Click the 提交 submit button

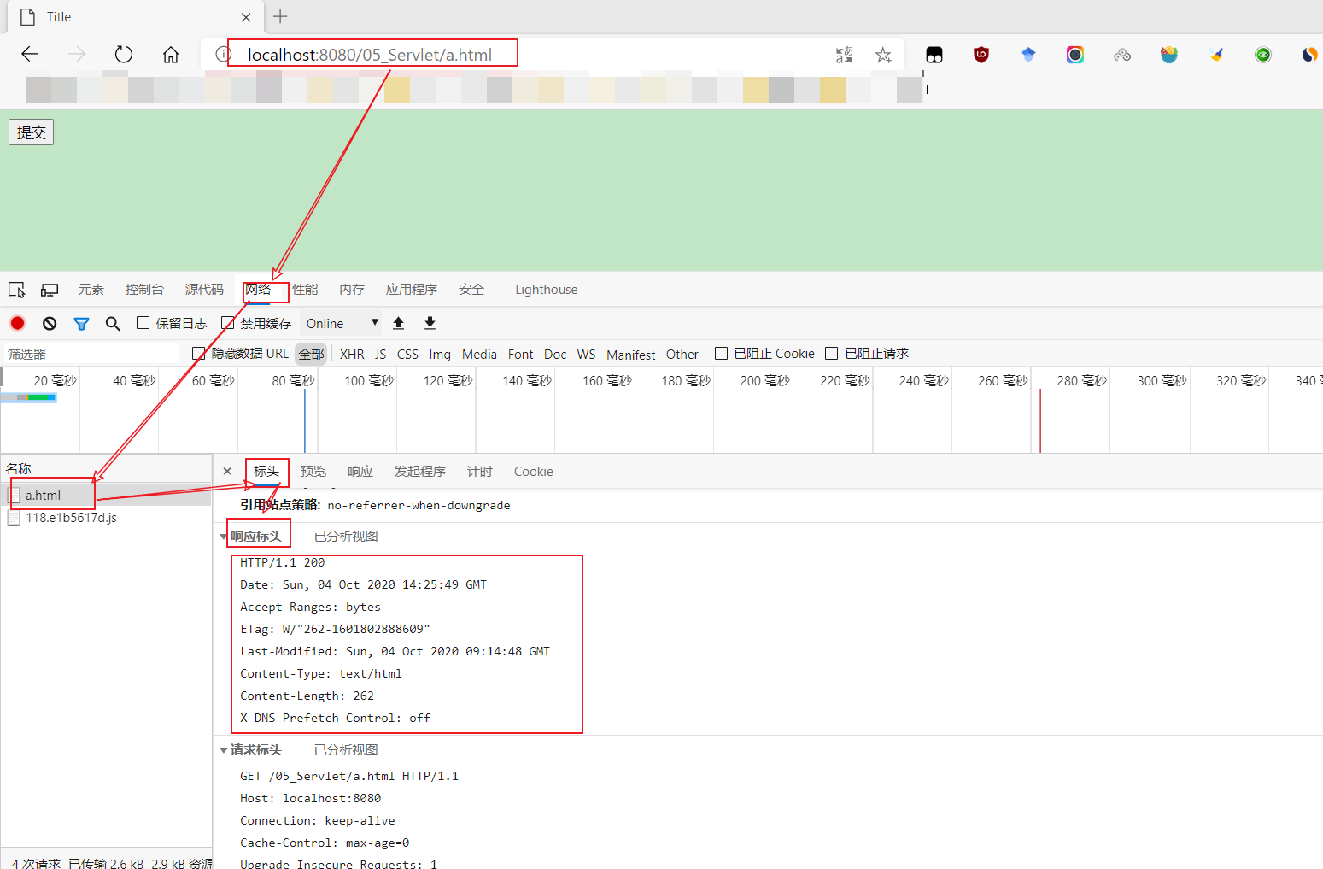coord(32,132)
